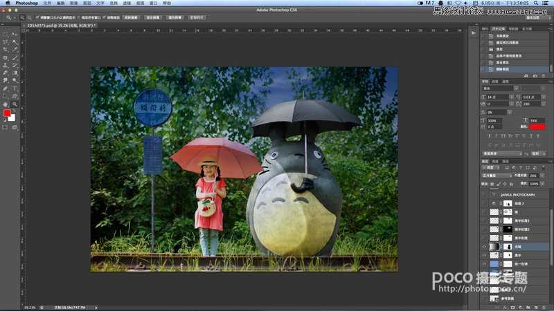Viewport: 554px width, 311px height.
Task: Select the 3D1A9373.psd document tab
Action: (x=61, y=26)
